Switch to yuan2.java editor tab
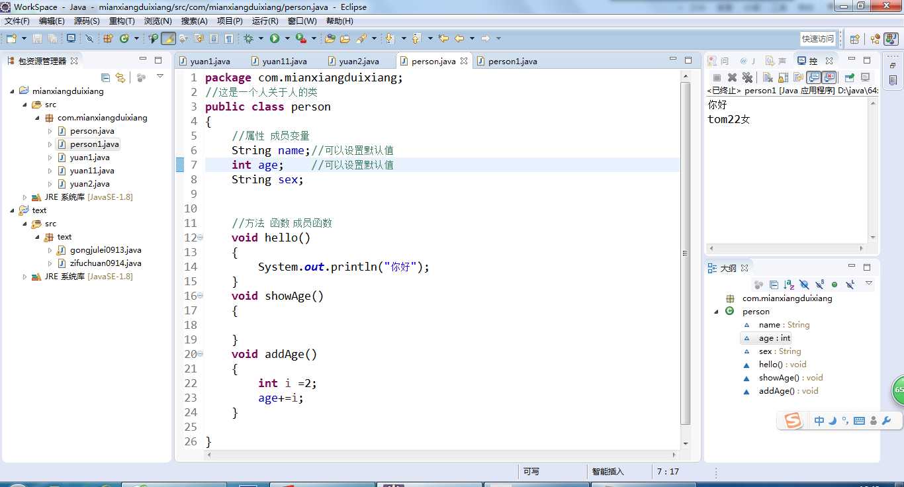Screen dimensions: 904x487 (353, 61)
